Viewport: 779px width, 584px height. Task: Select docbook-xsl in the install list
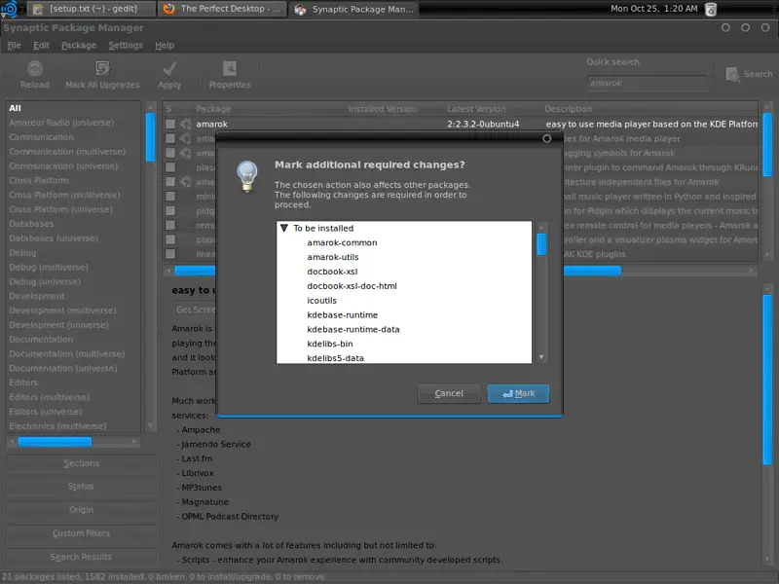click(x=332, y=272)
